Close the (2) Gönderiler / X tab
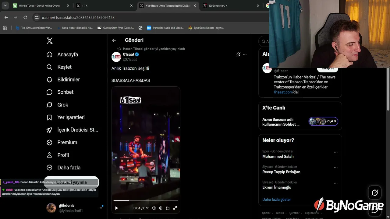Viewport: 390px width, 219px height. (258, 5)
